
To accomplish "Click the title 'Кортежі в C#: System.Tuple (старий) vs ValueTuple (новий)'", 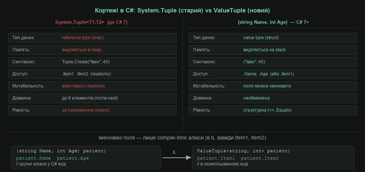I will [182, 11].
